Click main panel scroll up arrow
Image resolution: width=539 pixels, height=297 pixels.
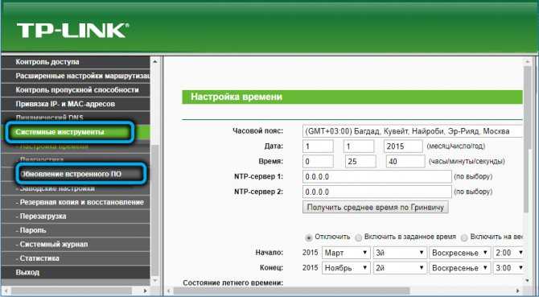click(528, 62)
